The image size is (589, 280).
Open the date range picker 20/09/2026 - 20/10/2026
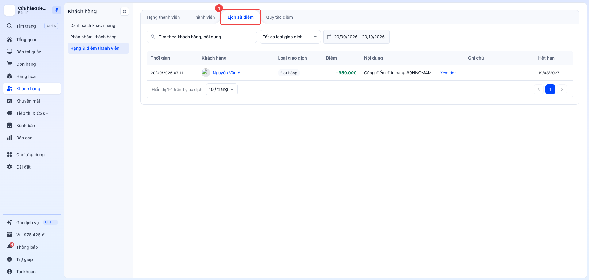click(x=356, y=37)
